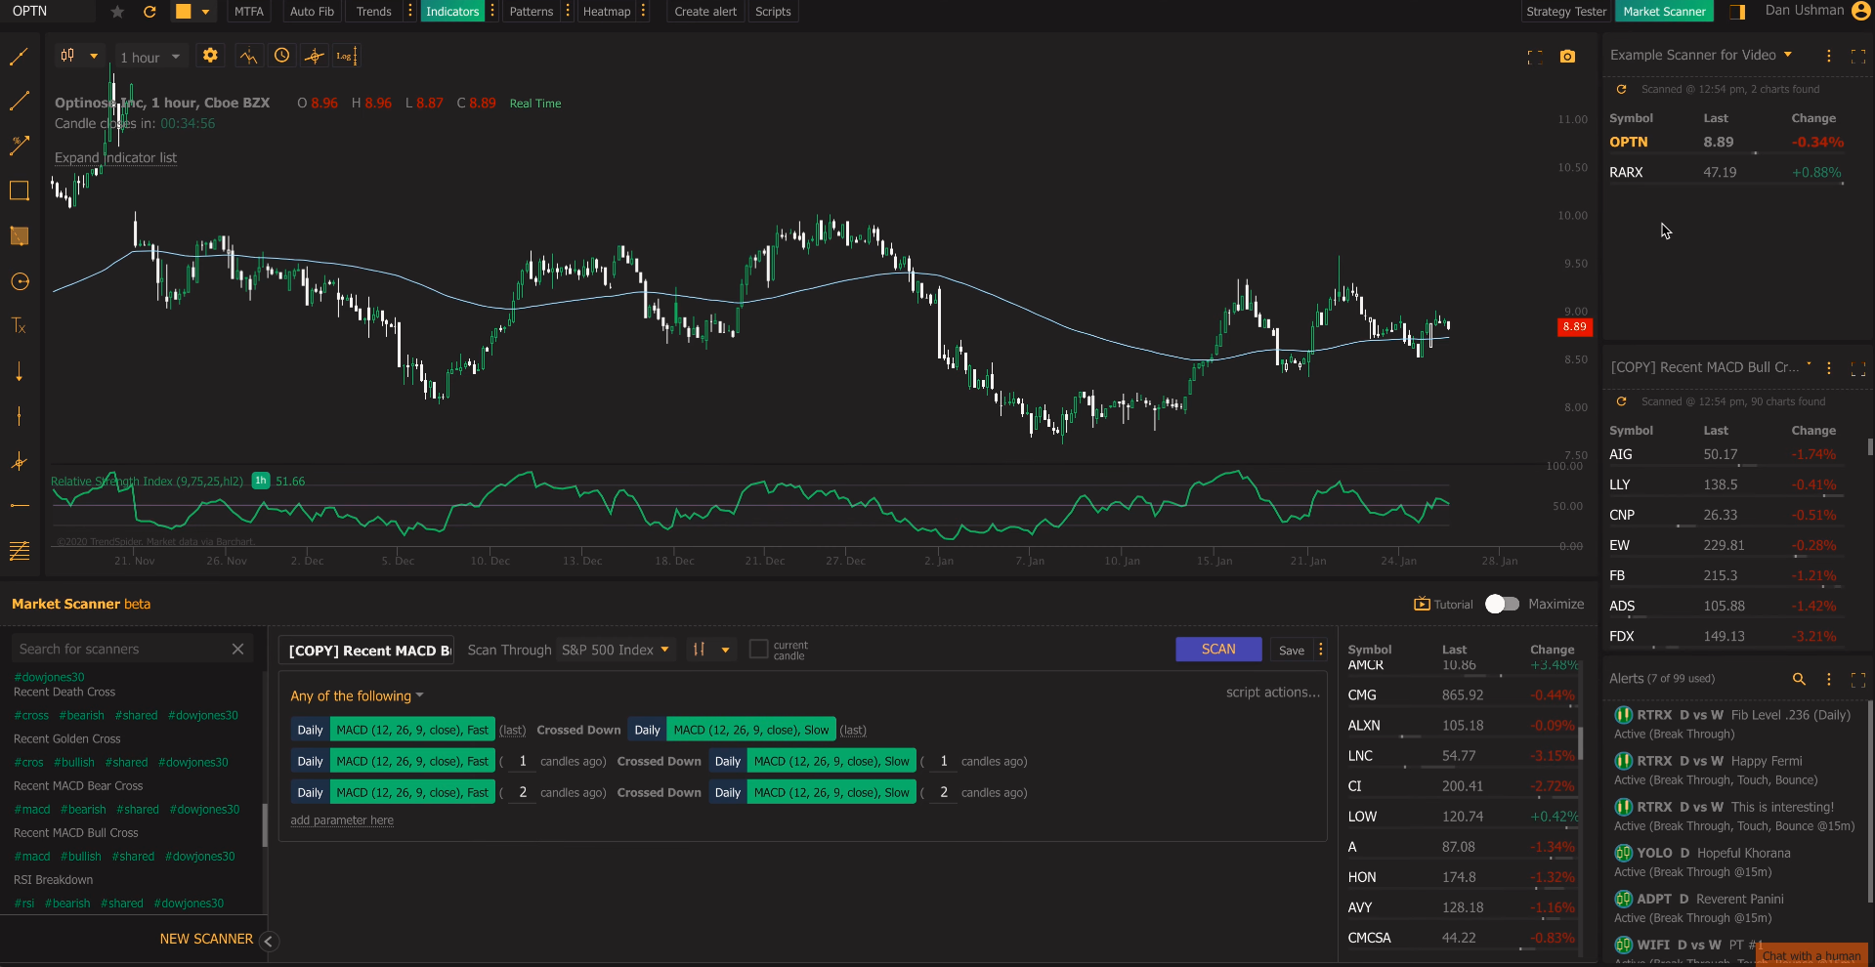This screenshot has width=1875, height=967.
Task: Open S&P 500 Index scan list dropdown
Action: coord(616,650)
